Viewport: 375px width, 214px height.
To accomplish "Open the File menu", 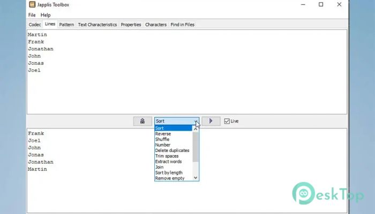I will (x=32, y=15).
